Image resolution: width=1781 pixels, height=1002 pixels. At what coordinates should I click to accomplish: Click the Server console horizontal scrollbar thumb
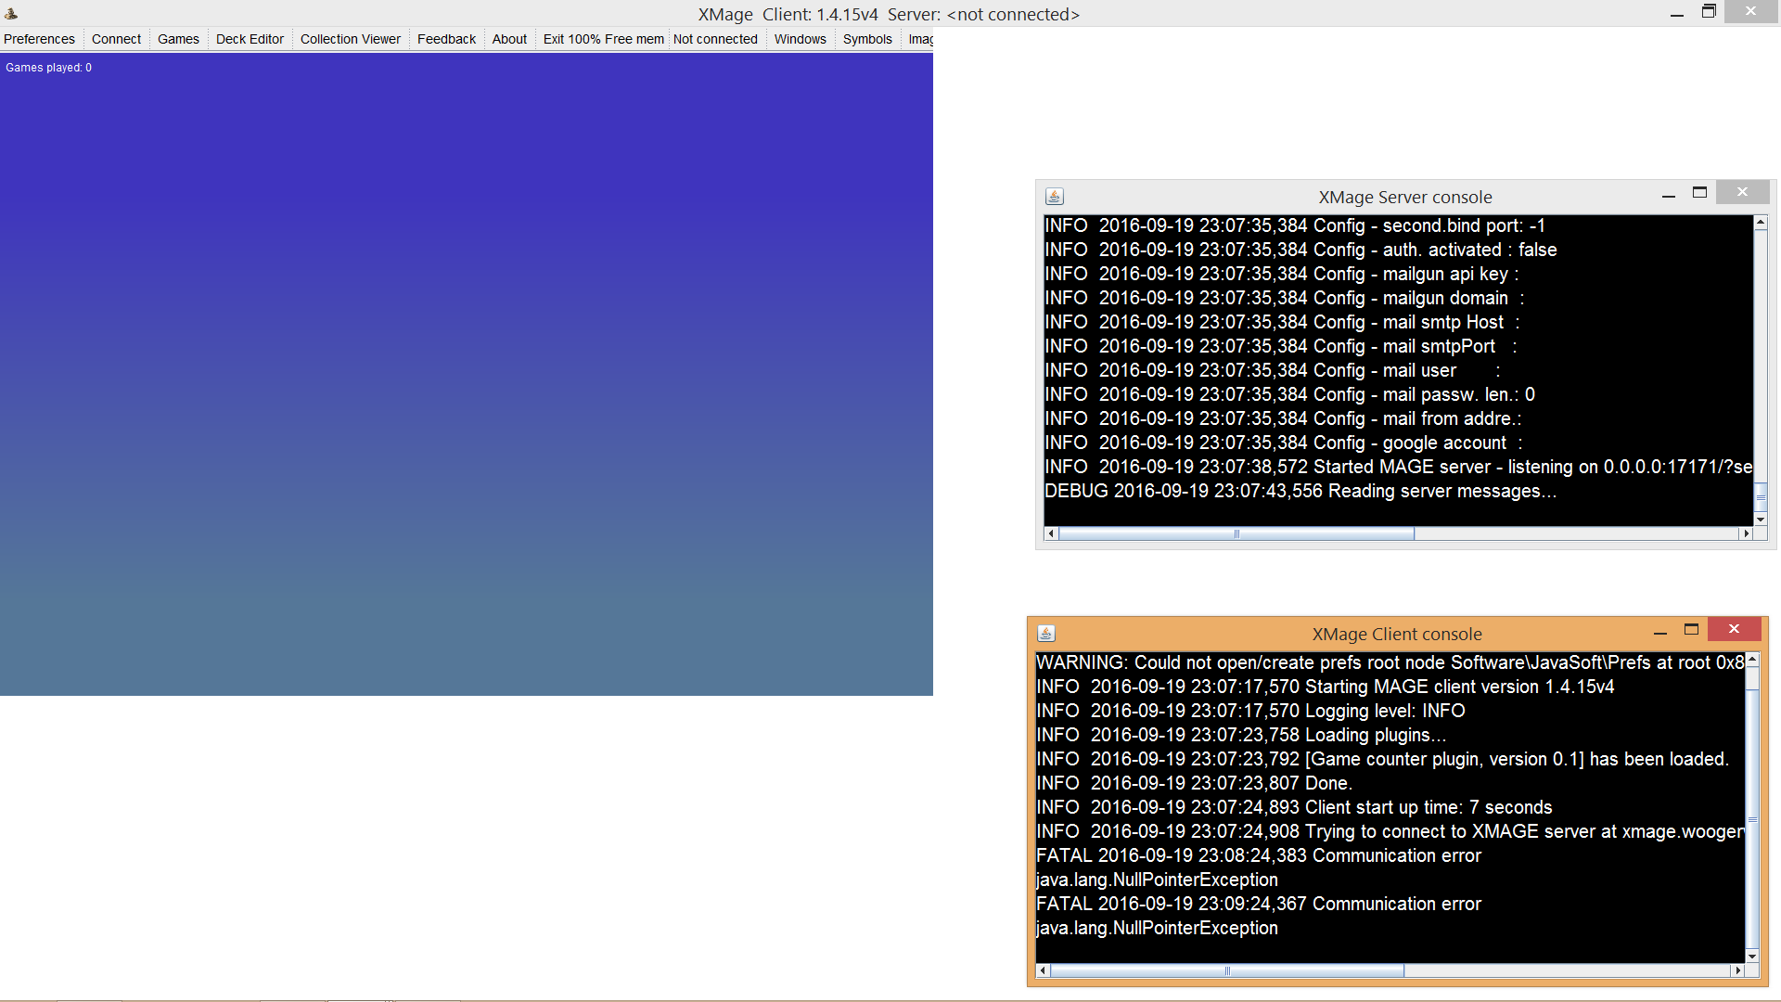point(1236,533)
